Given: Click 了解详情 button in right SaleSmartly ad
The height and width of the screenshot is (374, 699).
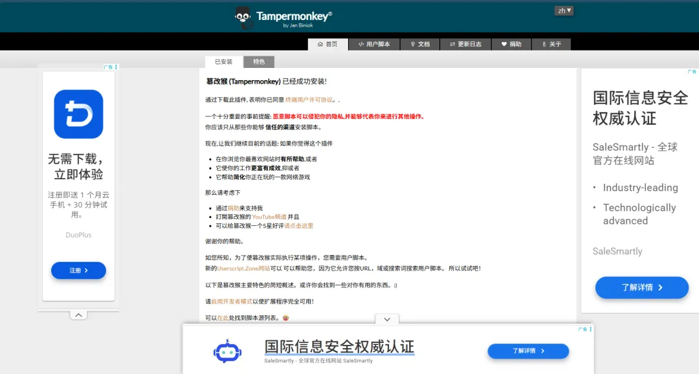Looking at the screenshot, I should (x=642, y=287).
